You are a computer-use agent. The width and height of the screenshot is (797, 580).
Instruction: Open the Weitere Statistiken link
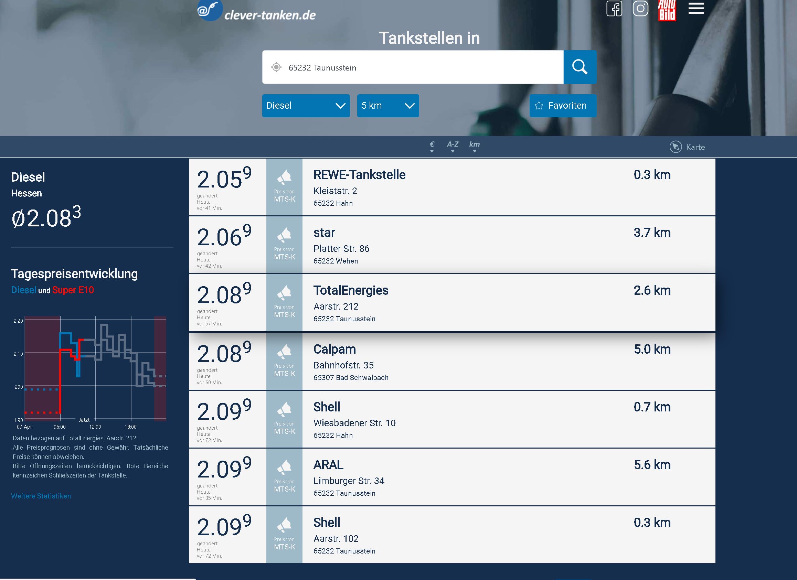[41, 496]
